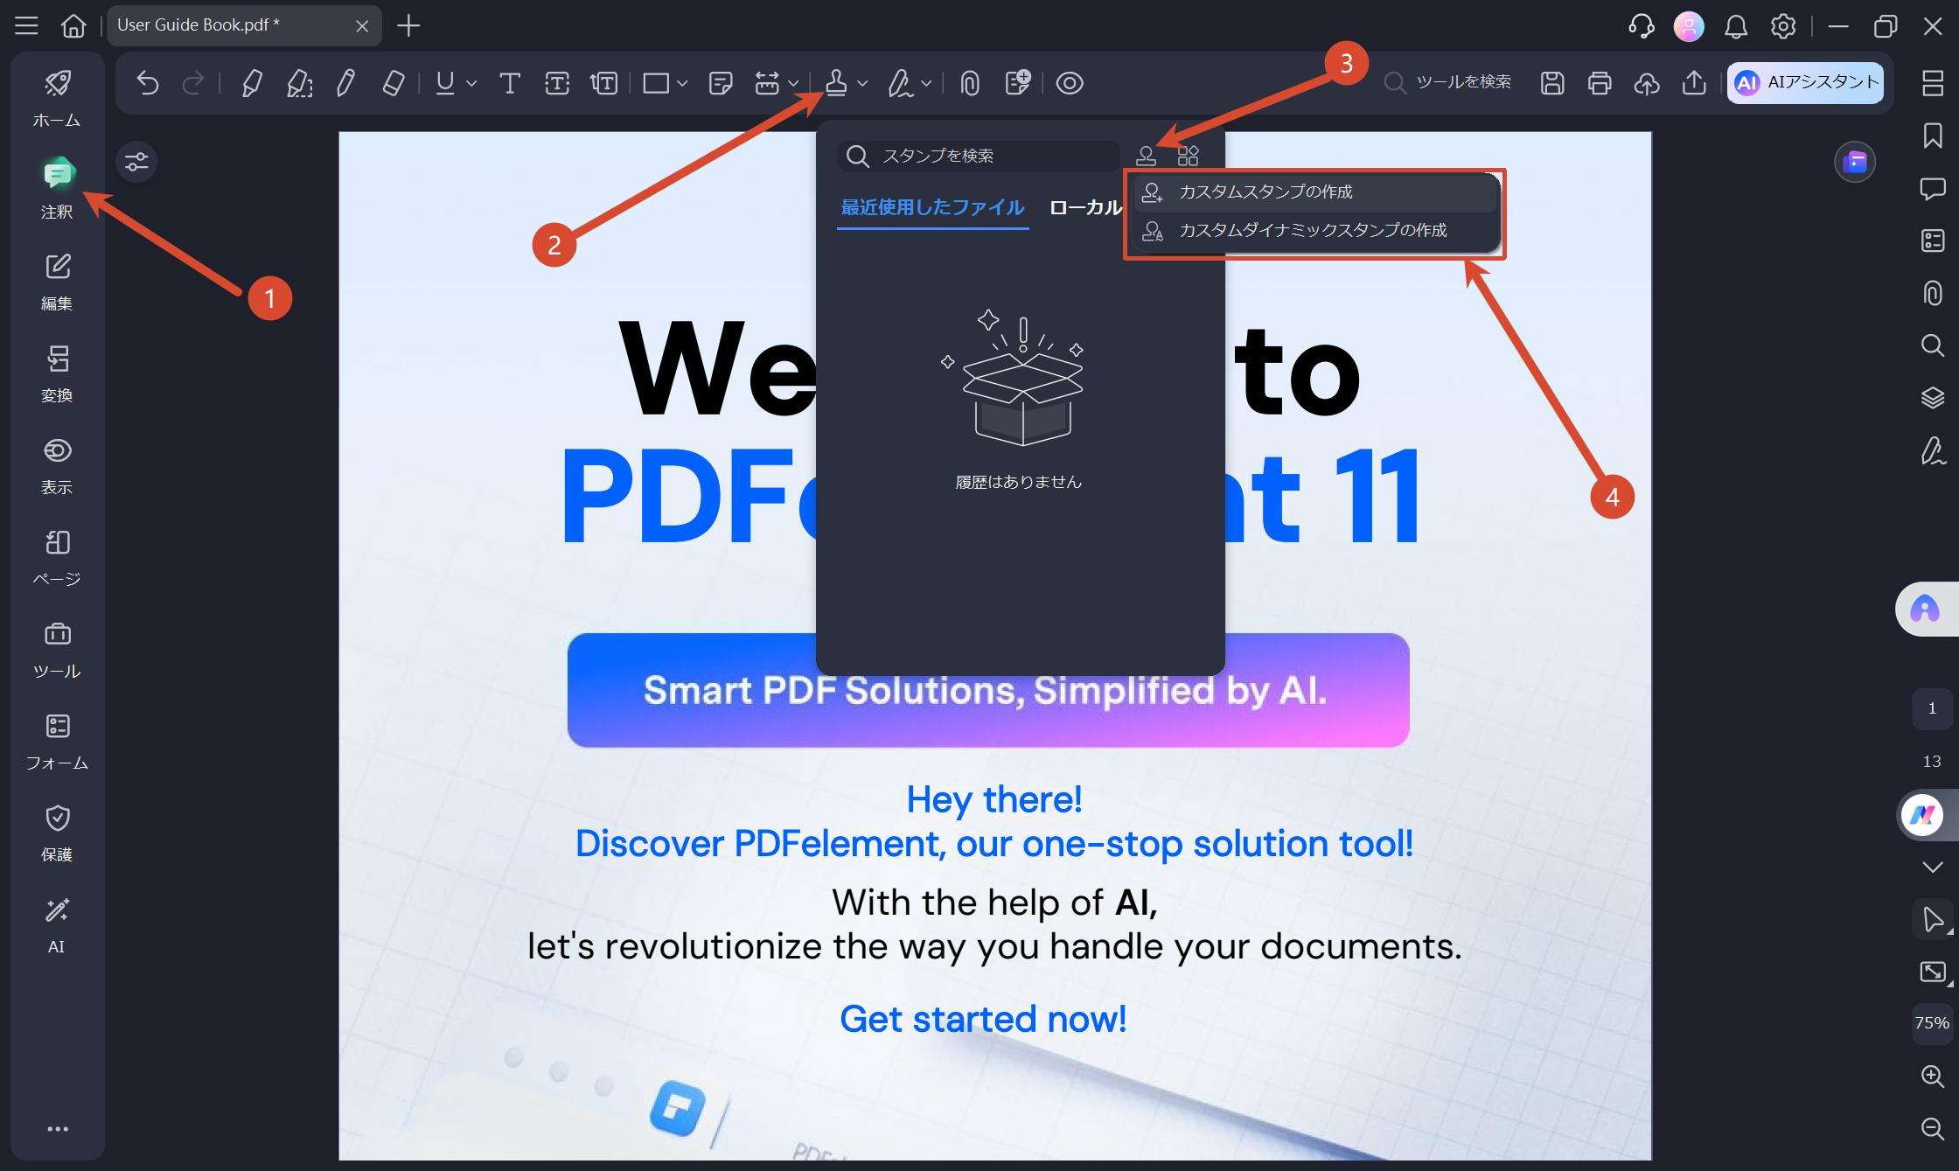
Task: Add a Sticky Note comment
Action: tap(721, 83)
